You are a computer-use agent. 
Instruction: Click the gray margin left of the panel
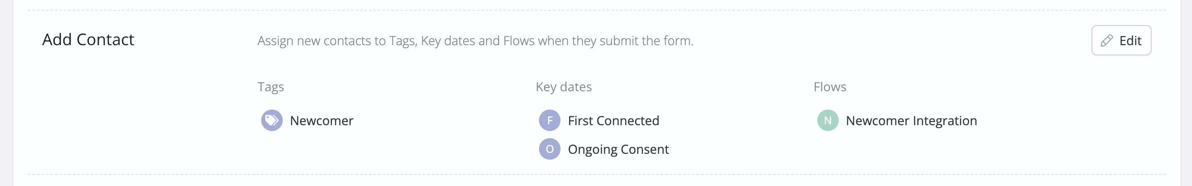point(6,92)
